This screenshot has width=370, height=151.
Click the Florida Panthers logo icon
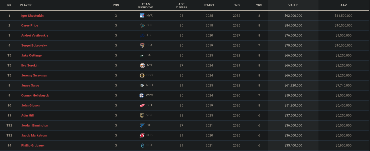(x=142, y=45)
